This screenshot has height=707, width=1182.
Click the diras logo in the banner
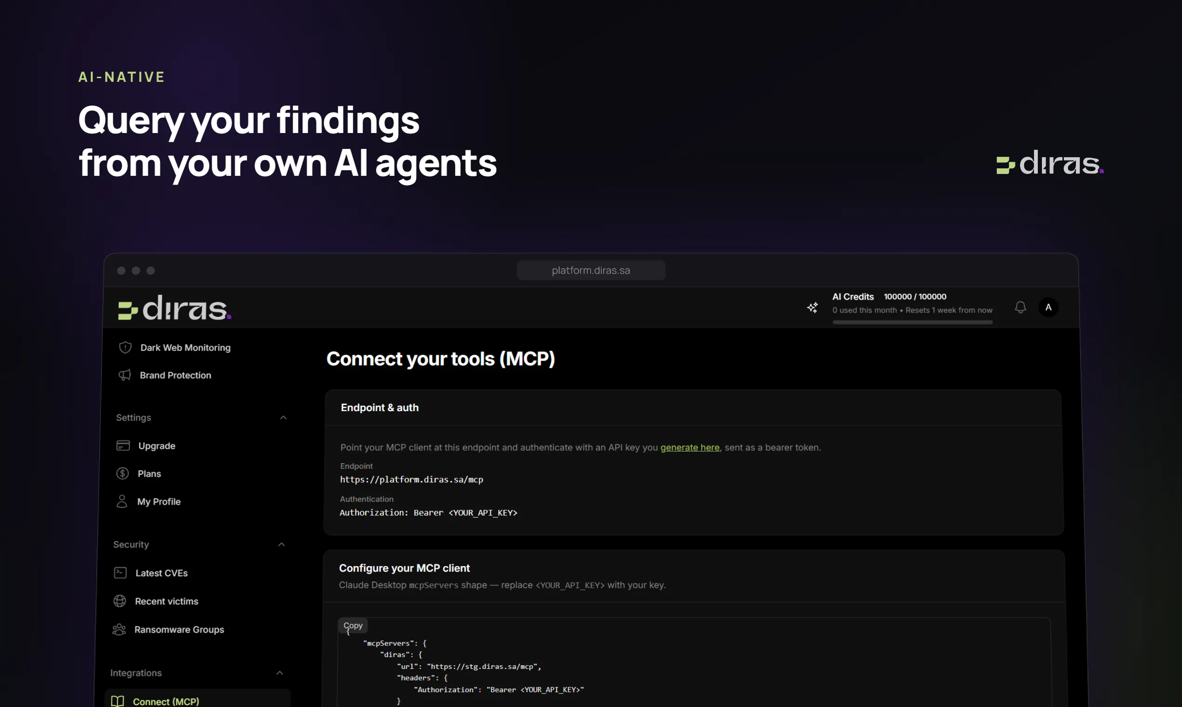point(1050,162)
